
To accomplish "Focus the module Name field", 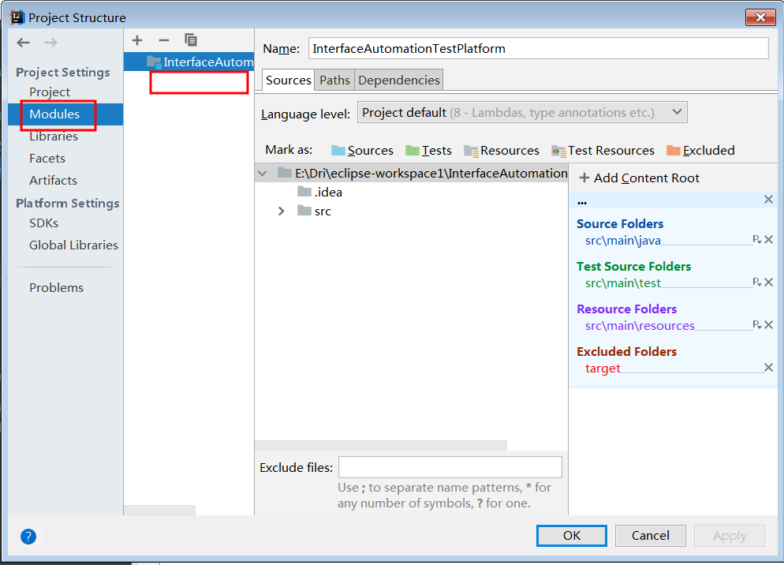I will 538,49.
